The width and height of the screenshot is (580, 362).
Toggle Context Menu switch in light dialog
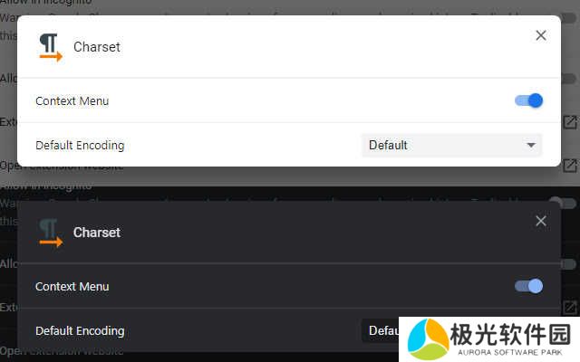[528, 100]
